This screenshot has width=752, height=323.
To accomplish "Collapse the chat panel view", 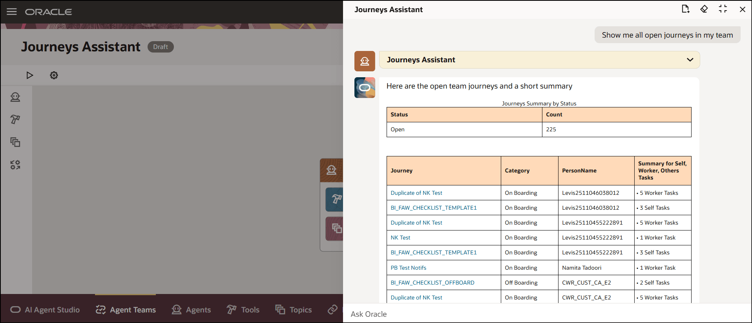I will (723, 9).
